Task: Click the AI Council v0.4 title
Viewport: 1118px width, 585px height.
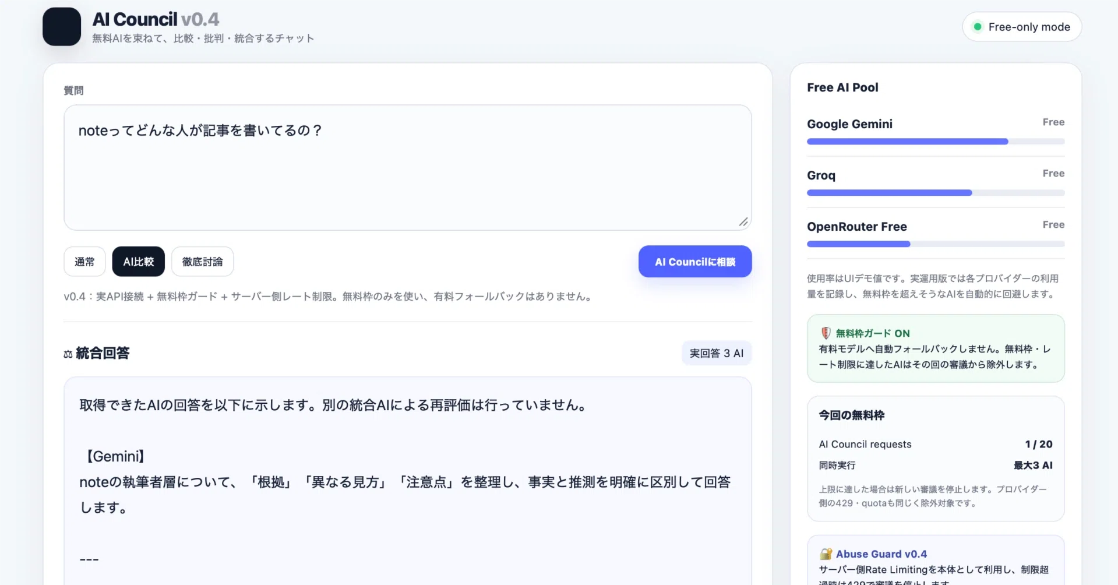Action: tap(156, 19)
